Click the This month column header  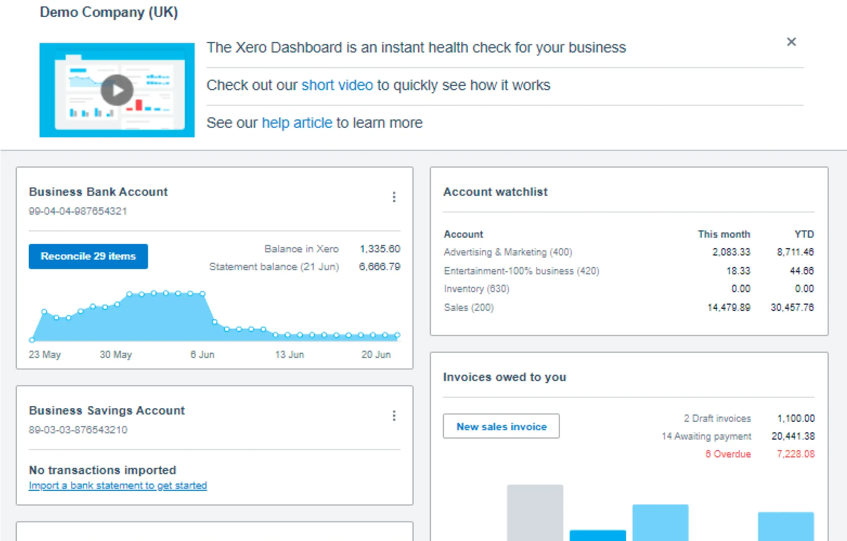coord(724,234)
